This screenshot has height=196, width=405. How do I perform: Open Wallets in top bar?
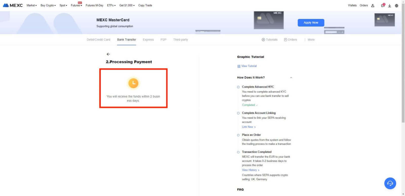coord(352,5)
